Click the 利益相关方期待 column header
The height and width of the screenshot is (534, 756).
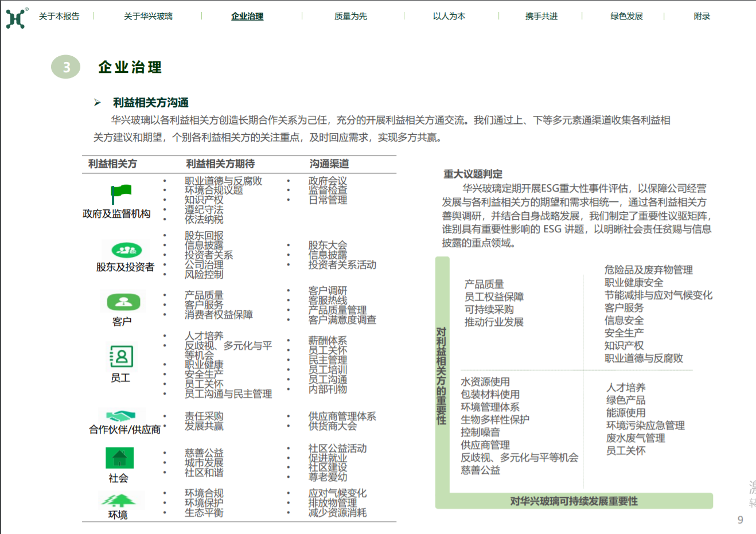pyautogui.click(x=220, y=164)
